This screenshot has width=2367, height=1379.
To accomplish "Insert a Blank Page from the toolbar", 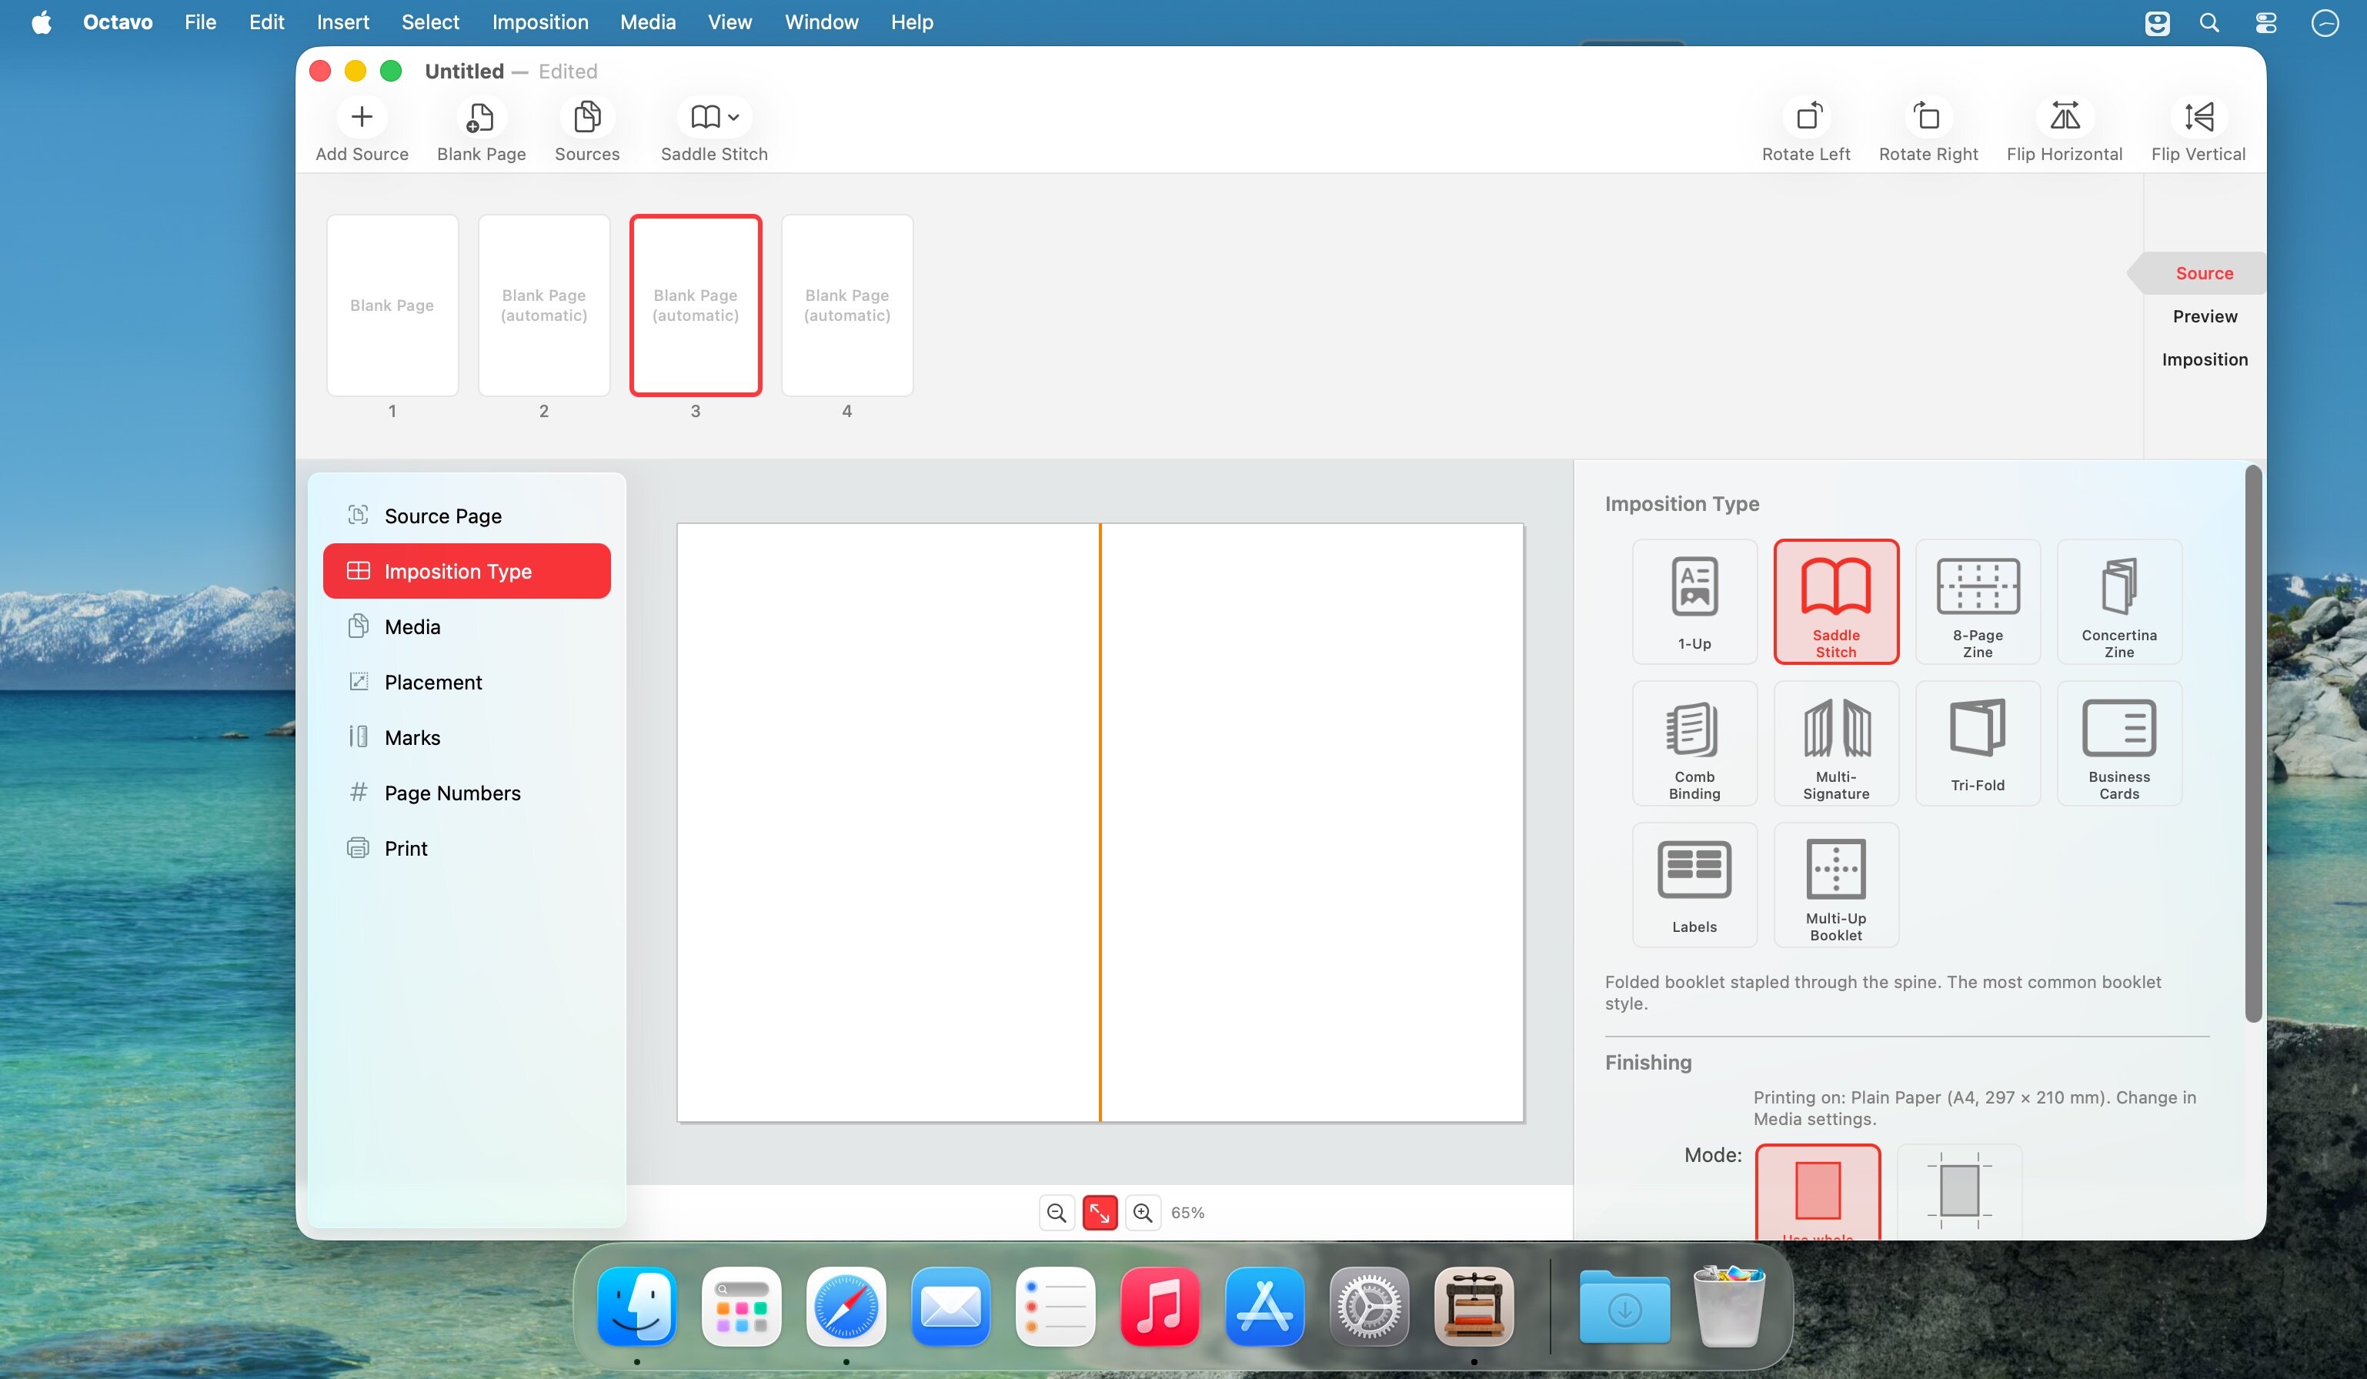I will pyautogui.click(x=481, y=118).
